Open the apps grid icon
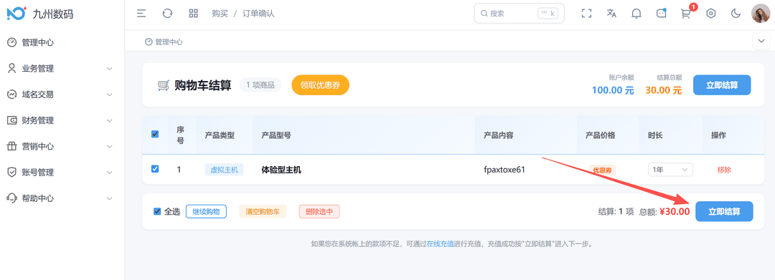Viewport: 775px width, 280px height. click(193, 14)
